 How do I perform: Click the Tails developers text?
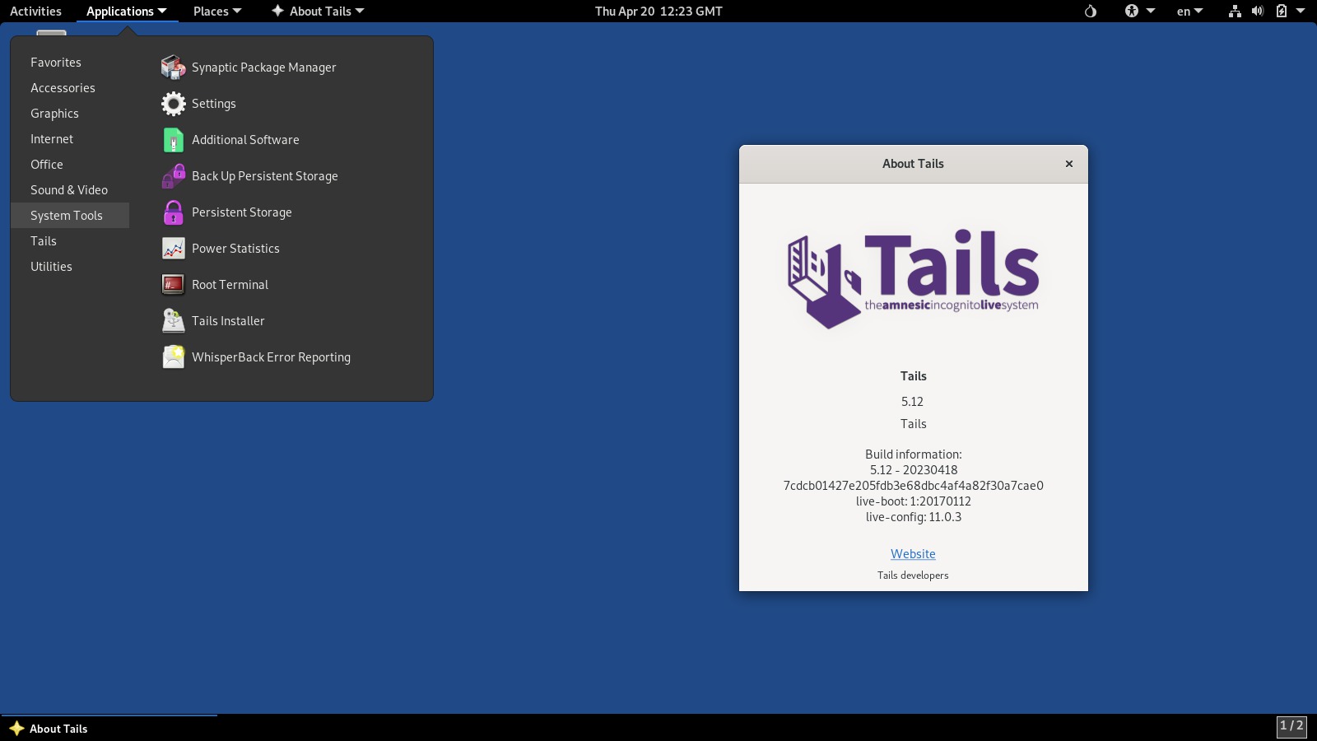tap(913, 576)
